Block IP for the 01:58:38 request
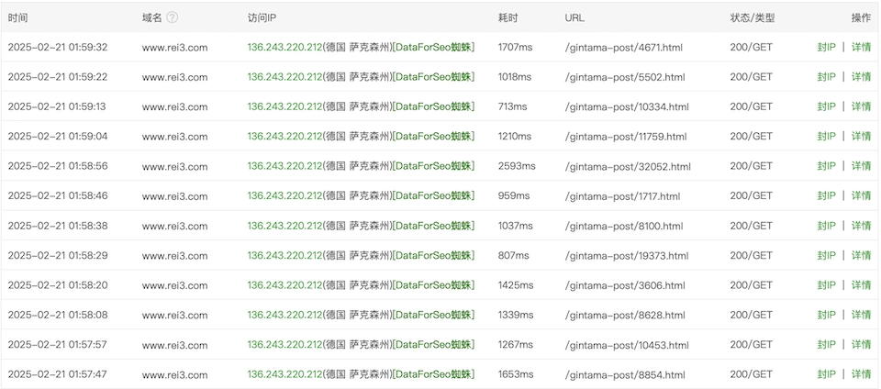This screenshot has width=881, height=389. point(826,226)
